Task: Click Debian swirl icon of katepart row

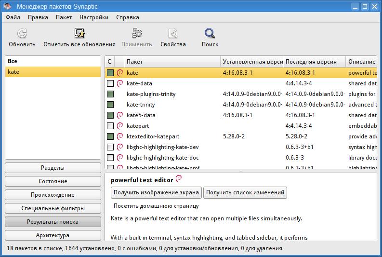Action: tap(119, 126)
